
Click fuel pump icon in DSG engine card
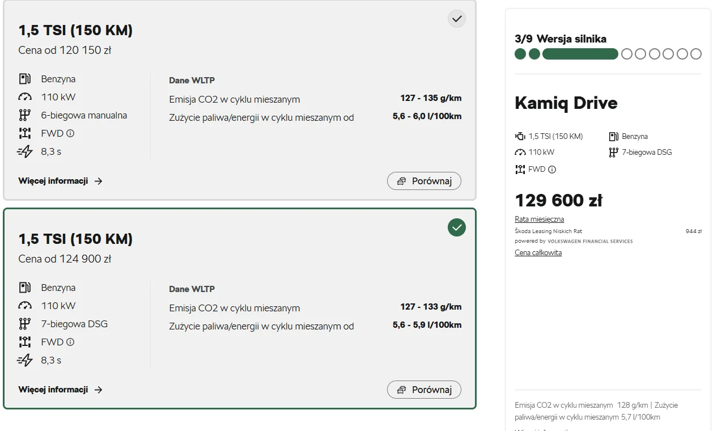tap(25, 288)
